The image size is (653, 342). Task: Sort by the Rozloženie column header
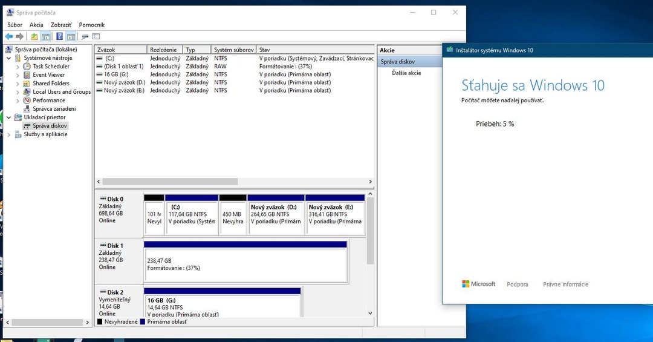click(165, 50)
